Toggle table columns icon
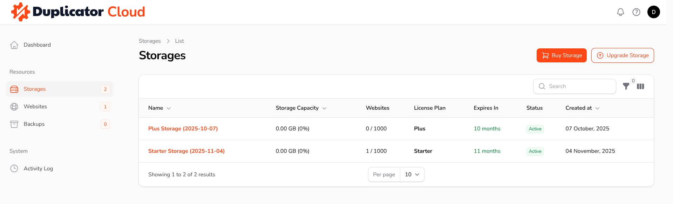 click(x=640, y=86)
